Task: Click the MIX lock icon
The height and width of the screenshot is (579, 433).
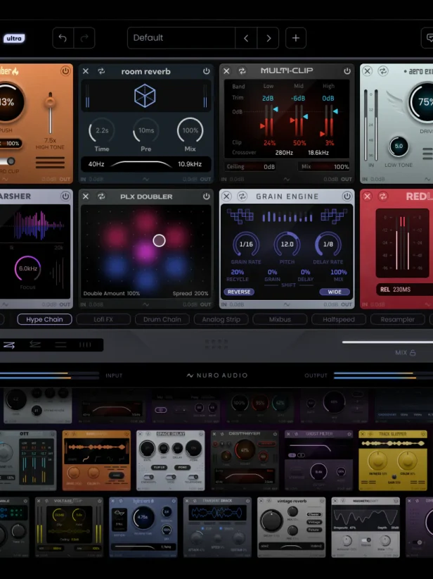Action: [413, 353]
